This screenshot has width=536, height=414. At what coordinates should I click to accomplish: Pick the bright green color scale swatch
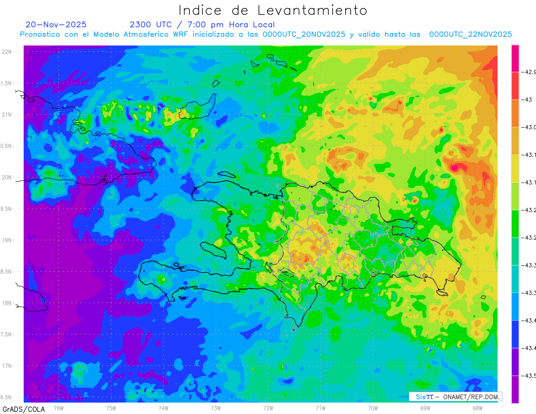[x=515, y=224]
